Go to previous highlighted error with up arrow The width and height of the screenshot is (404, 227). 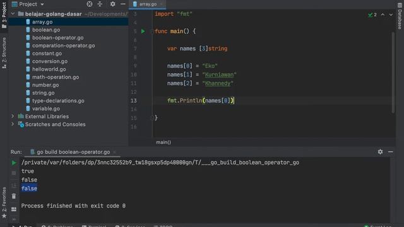pyautogui.click(x=383, y=15)
